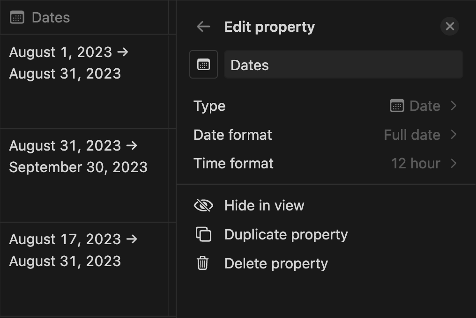Change the property icon next to name field

coord(203,64)
